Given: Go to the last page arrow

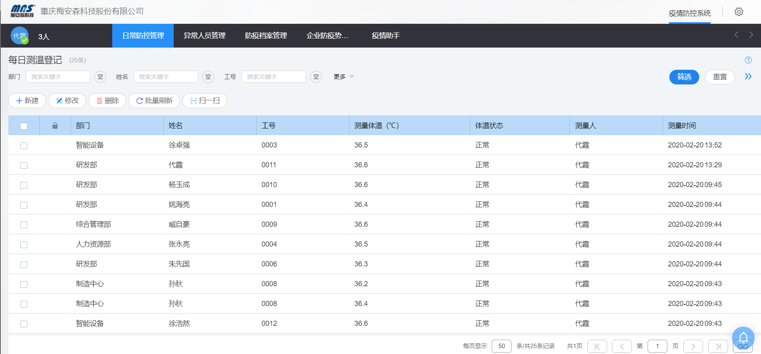Looking at the screenshot, I should tap(718, 346).
